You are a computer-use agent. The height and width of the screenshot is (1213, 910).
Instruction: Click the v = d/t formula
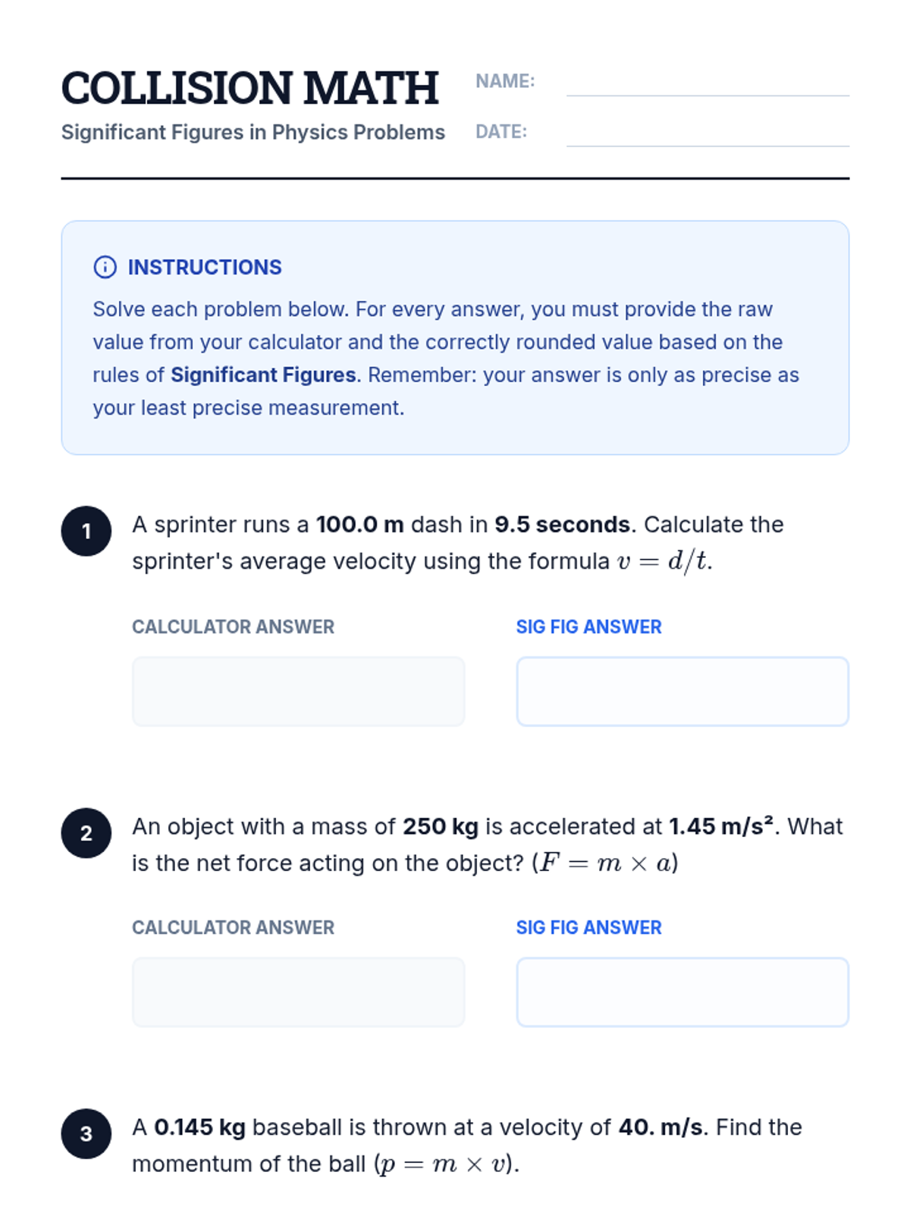[664, 561]
